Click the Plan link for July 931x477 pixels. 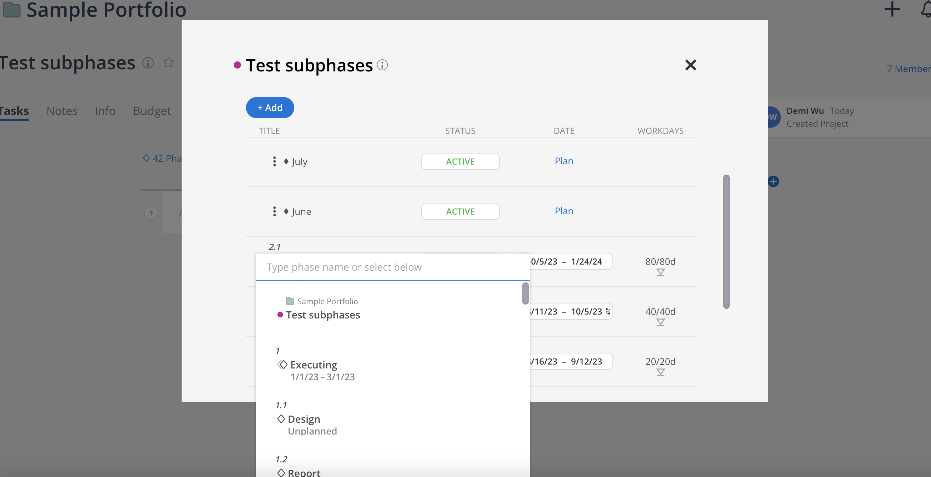564,161
